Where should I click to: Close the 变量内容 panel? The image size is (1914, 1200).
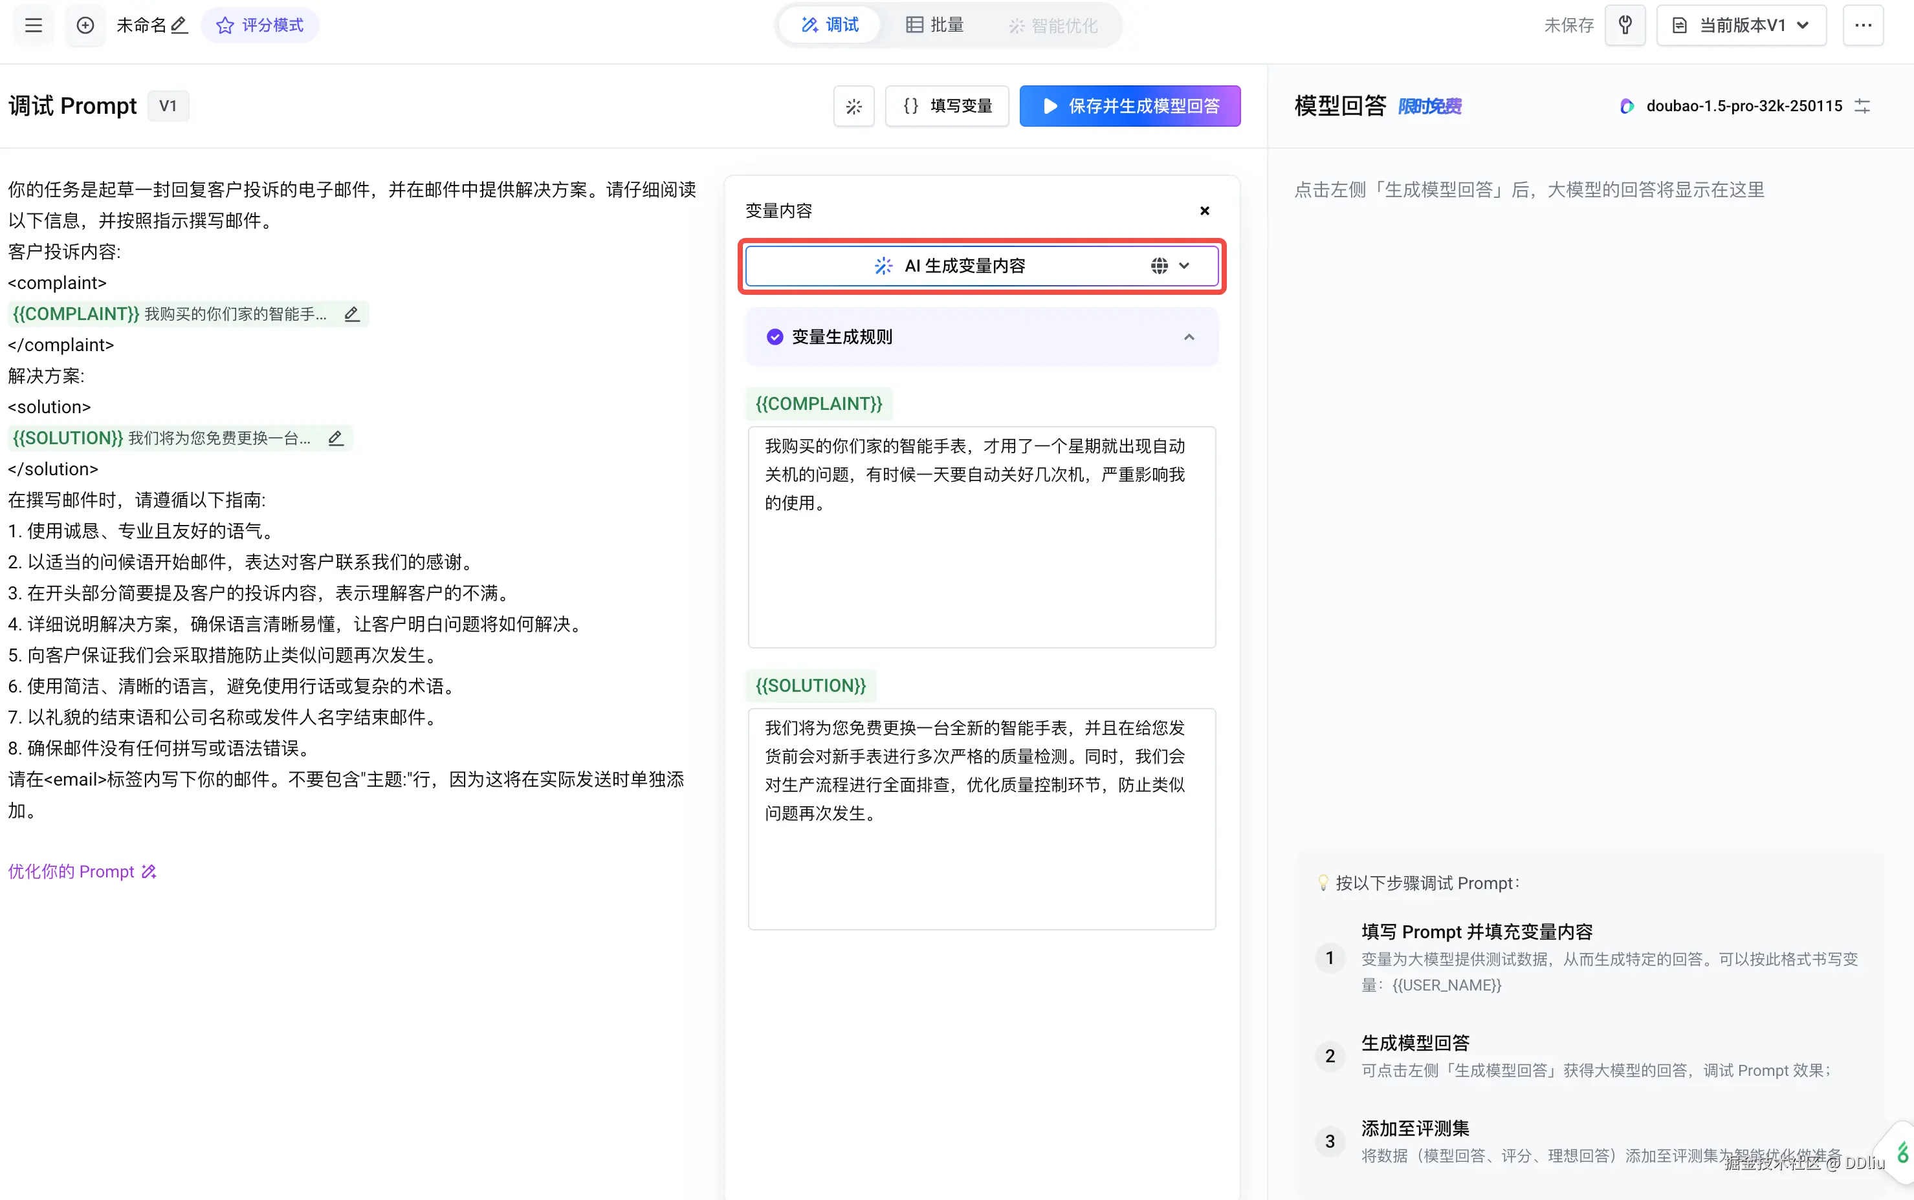(1204, 211)
